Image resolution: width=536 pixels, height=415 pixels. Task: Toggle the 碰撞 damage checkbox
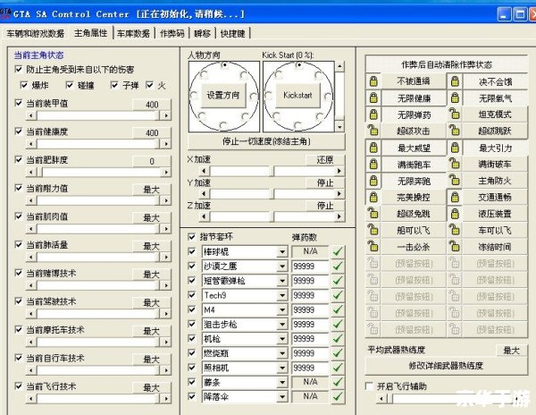[x=70, y=85]
